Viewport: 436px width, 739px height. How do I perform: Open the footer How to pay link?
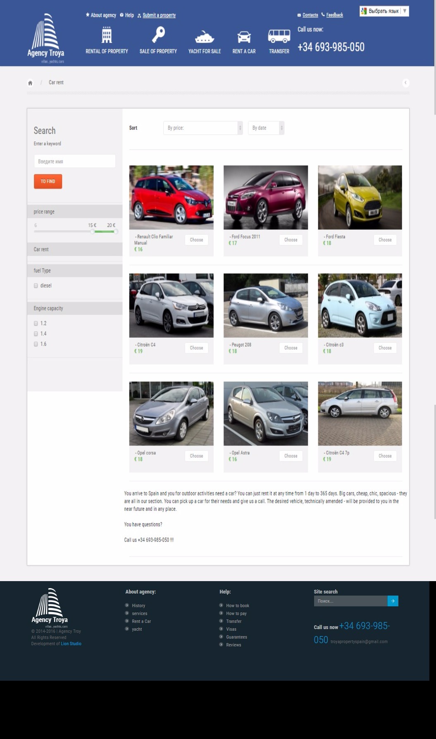pos(236,613)
